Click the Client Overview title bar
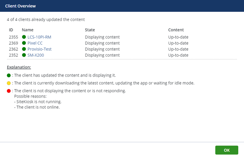244x158 pixels. click(x=122, y=6)
